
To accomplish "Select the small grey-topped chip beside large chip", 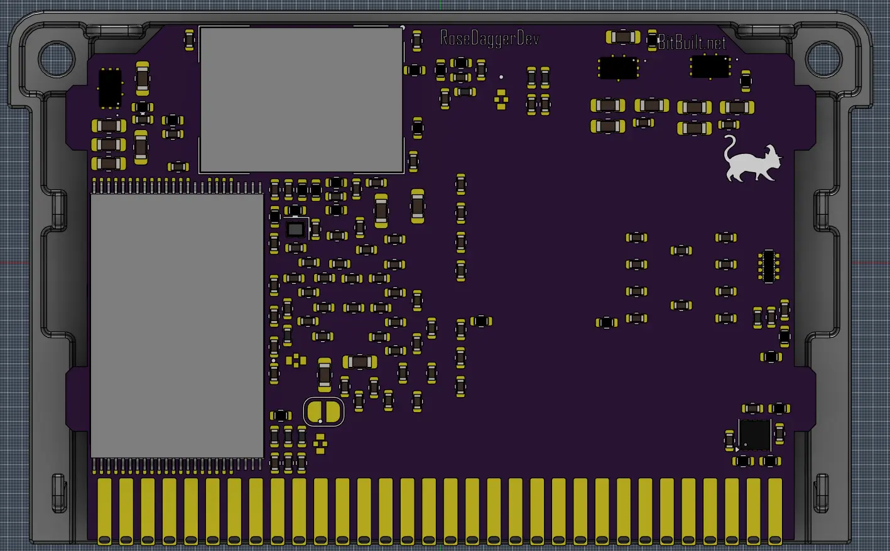I will [x=295, y=229].
